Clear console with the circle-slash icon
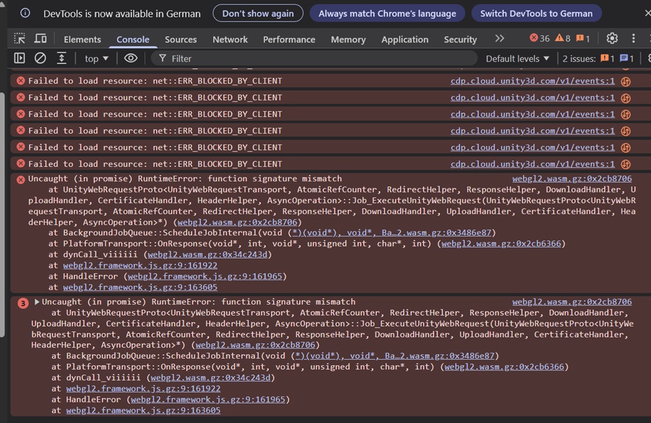This screenshot has width=651, height=423. 40,58
